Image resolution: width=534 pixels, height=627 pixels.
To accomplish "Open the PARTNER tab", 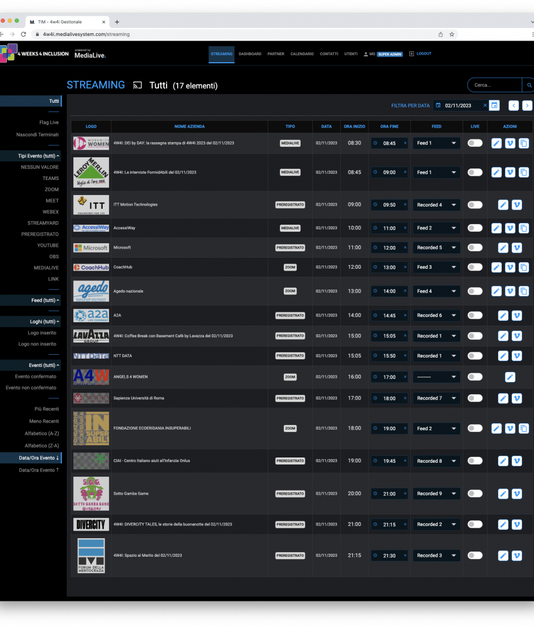I will click(276, 54).
